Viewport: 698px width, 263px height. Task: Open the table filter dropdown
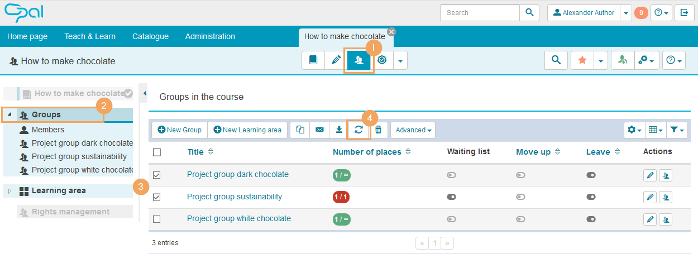pos(677,130)
